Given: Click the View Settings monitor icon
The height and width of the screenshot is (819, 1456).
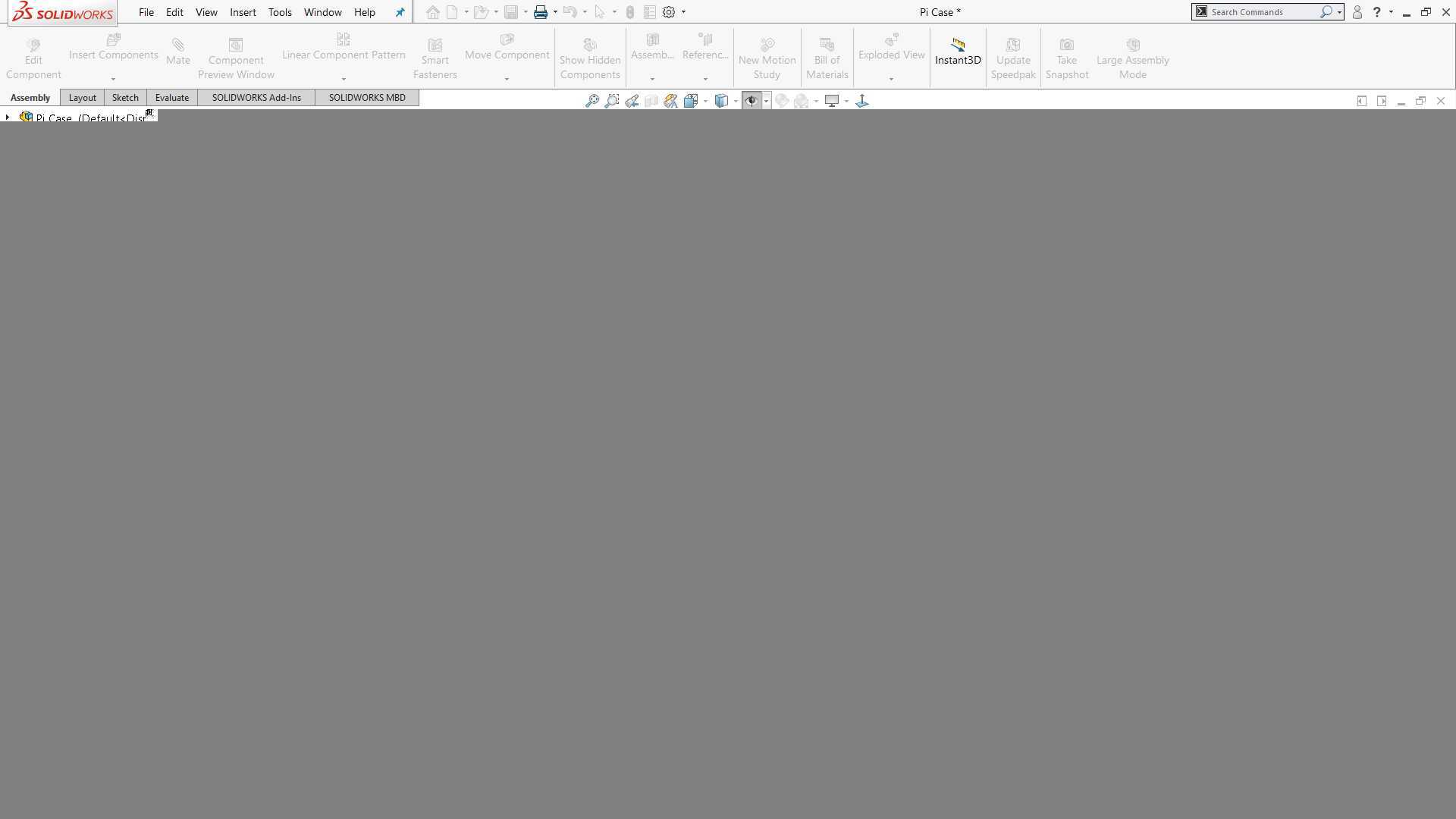Looking at the screenshot, I should (x=832, y=101).
